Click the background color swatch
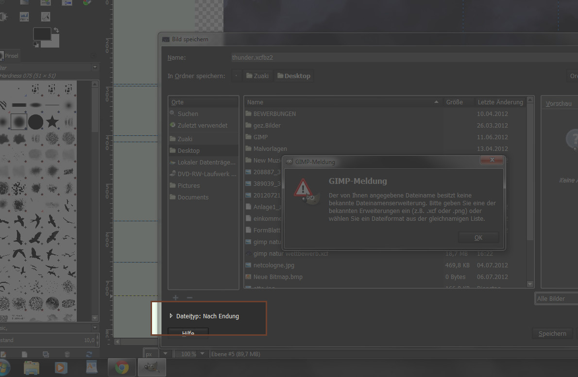This screenshot has width=578, height=377. click(x=53, y=42)
